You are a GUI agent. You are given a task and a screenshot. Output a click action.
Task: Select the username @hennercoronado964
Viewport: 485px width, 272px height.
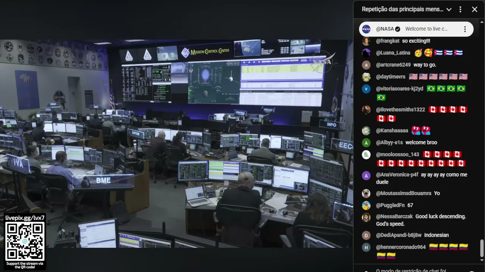[x=401, y=247]
